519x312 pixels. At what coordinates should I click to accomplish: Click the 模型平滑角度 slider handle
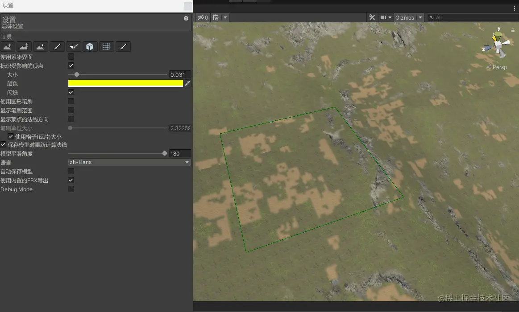point(165,153)
